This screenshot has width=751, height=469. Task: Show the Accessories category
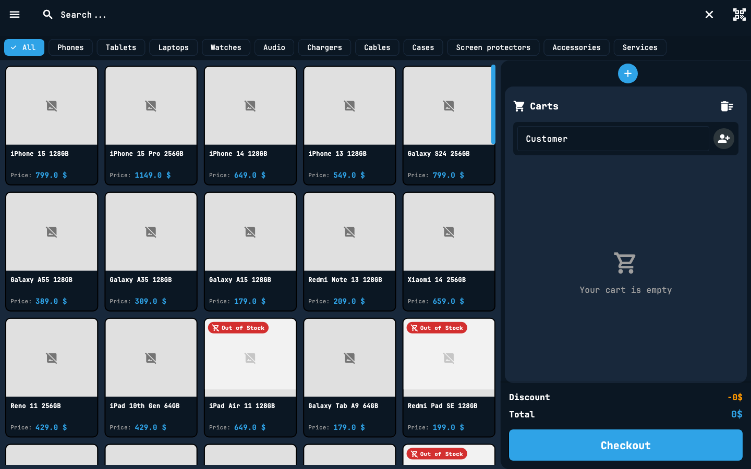click(x=576, y=47)
